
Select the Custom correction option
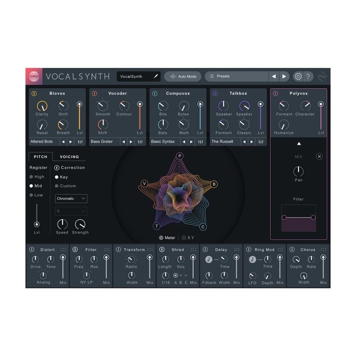[66, 186]
